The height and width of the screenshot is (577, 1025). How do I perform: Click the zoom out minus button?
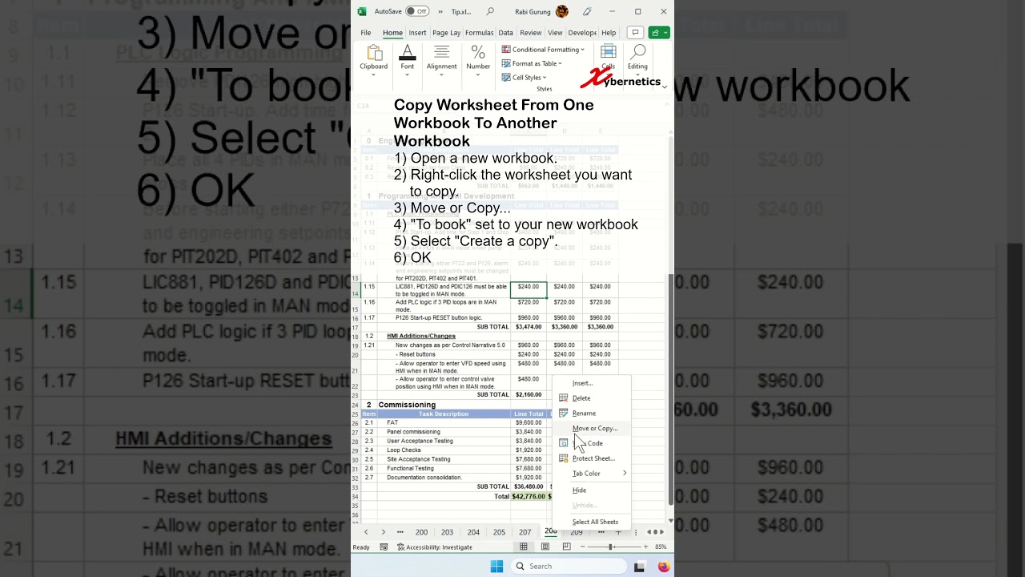[x=583, y=547]
